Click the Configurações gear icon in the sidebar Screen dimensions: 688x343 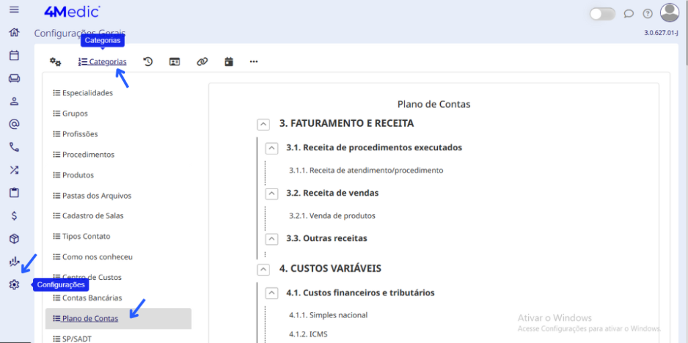(x=14, y=285)
